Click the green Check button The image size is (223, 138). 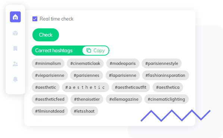[x=45, y=35]
